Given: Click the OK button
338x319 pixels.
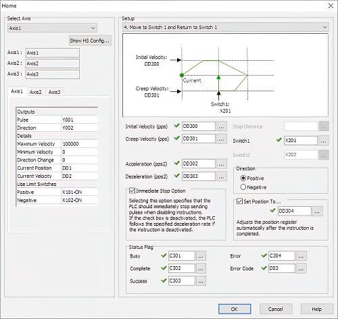Looking at the screenshot, I should pos(235,309).
